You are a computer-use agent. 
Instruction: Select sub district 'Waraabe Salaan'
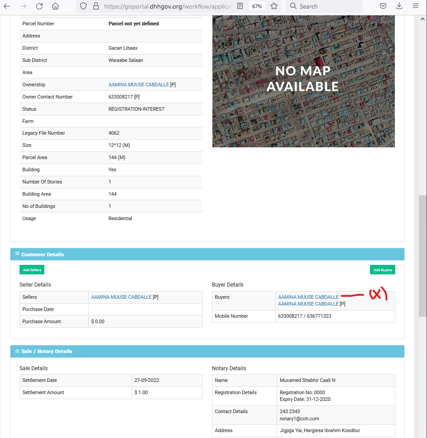pos(125,60)
